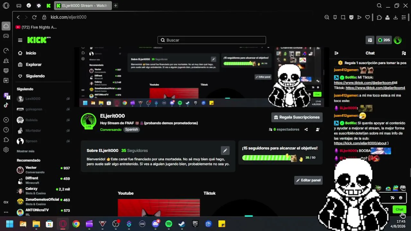Go back to the previous page
Screen dimensions: 411x231
(18, 17)
